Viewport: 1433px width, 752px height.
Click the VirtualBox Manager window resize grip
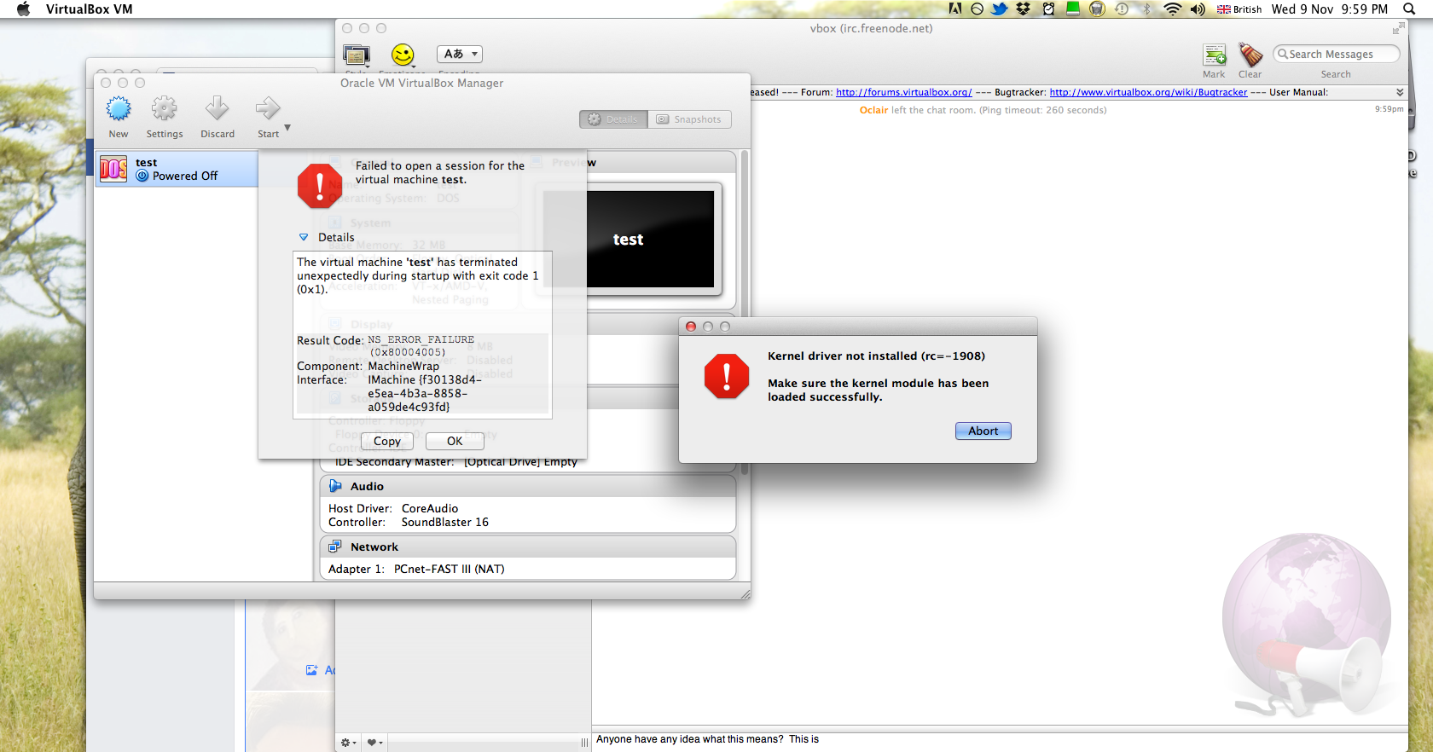pos(746,594)
